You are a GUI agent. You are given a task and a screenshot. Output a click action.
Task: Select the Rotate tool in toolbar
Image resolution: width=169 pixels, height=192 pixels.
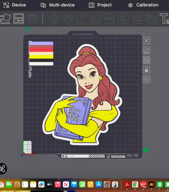68,19
